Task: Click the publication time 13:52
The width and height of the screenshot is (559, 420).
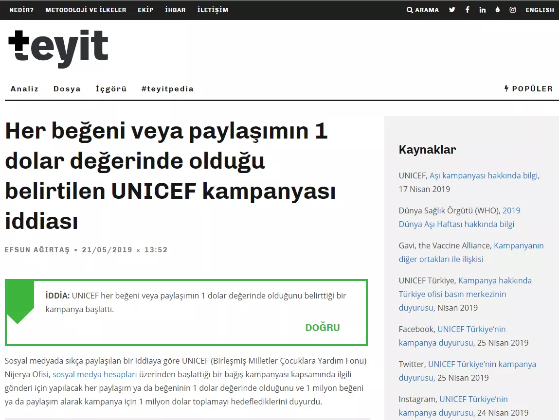Action: click(156, 250)
